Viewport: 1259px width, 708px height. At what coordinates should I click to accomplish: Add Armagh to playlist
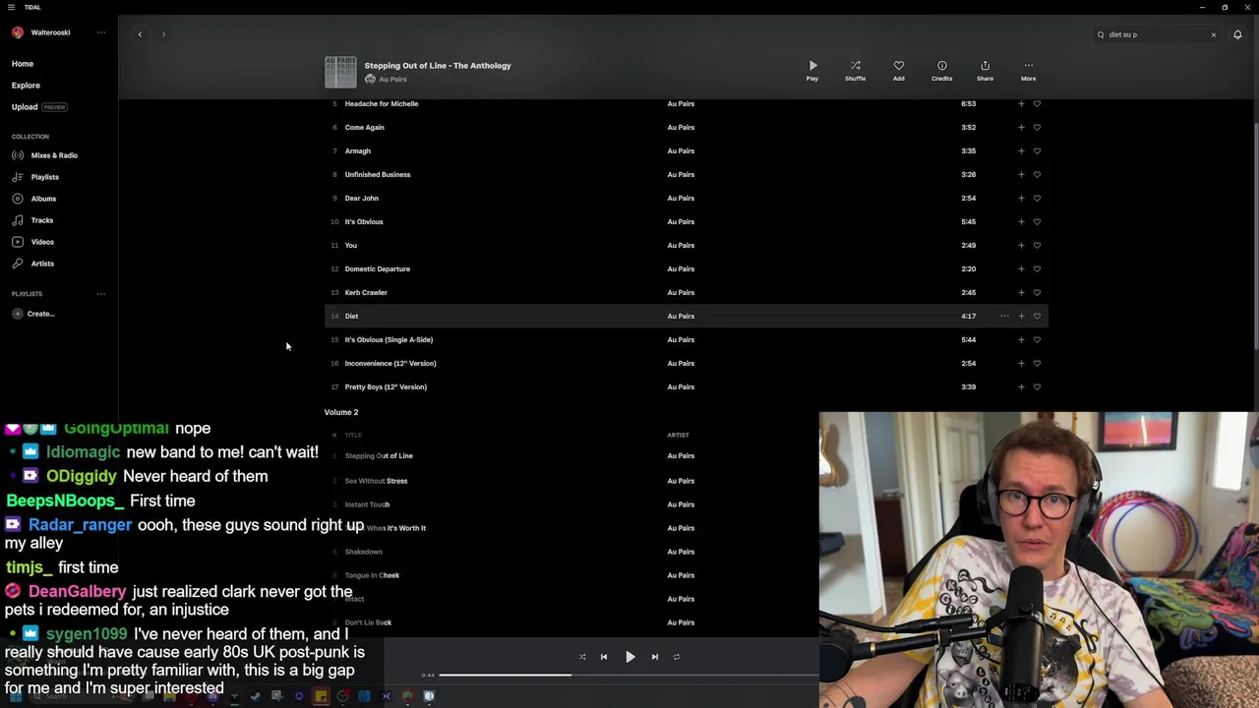(x=1021, y=150)
